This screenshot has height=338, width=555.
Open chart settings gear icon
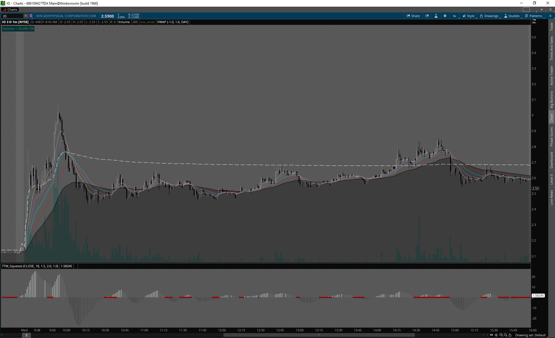pyautogui.click(x=445, y=16)
